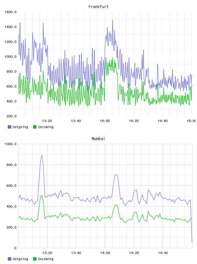Click the 14:40 time label in Frankfurt chart
Viewport: 197px width, 264px height.
163,121
